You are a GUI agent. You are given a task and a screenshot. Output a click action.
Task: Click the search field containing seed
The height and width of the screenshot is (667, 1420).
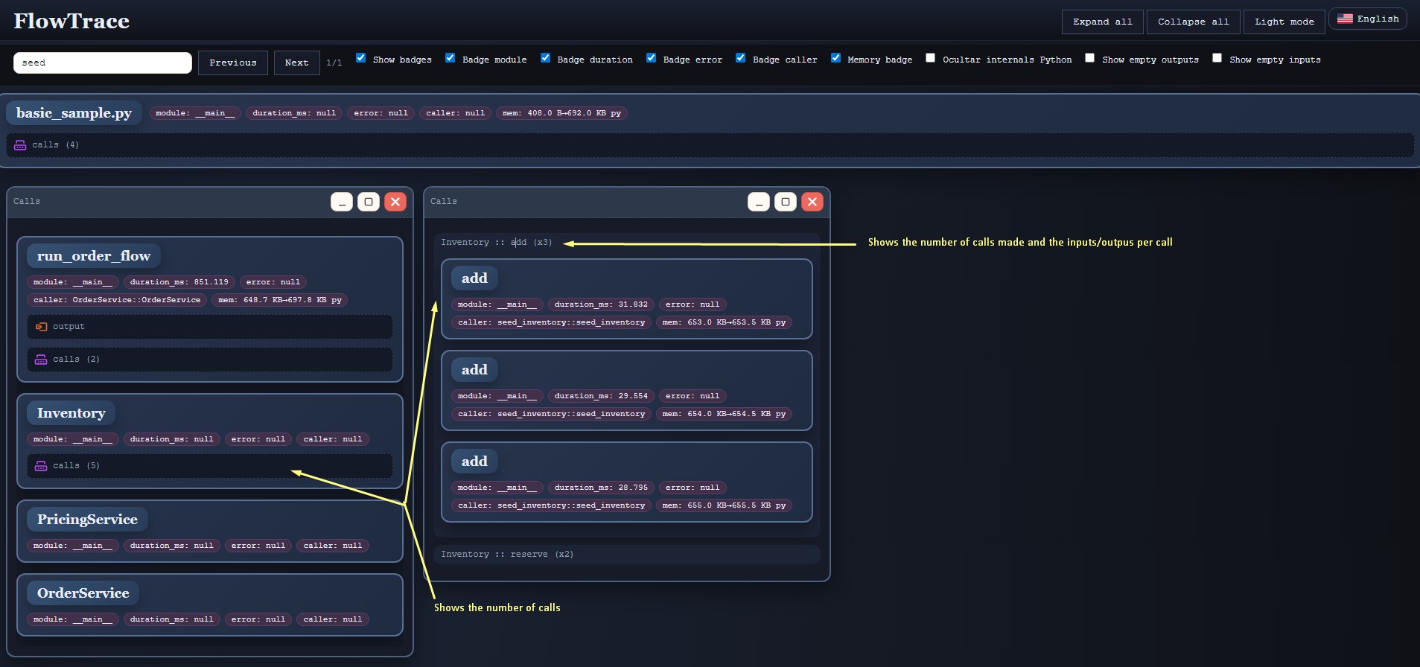(x=103, y=63)
